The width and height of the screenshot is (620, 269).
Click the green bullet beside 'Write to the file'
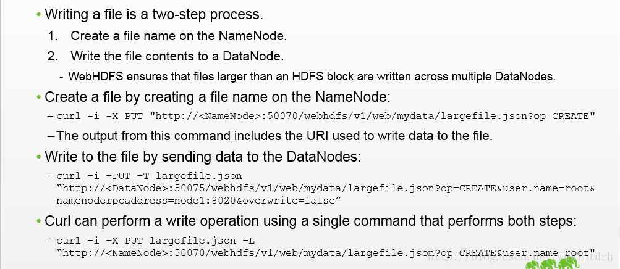point(39,157)
